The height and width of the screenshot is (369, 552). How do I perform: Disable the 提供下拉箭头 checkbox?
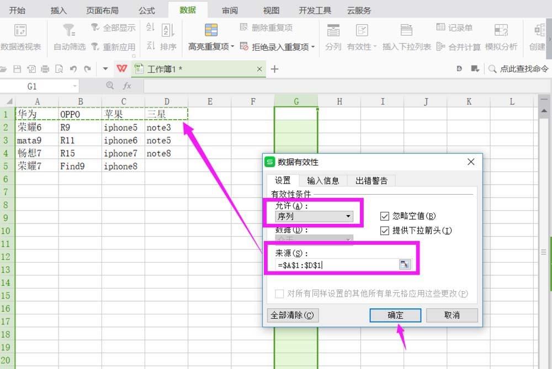click(x=385, y=231)
